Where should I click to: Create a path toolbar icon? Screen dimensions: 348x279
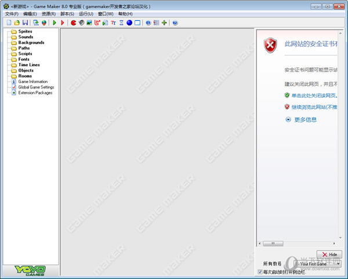click(97, 23)
